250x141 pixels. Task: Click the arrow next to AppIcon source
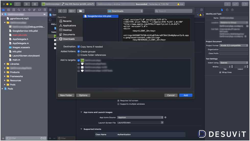click(165, 117)
